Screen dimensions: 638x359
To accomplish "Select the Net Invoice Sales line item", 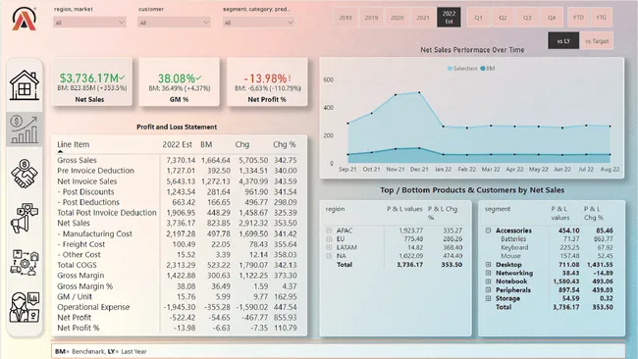I will tap(86, 181).
